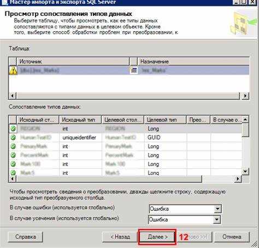Click the 'Целевой стол...' column header

click(x=123, y=120)
